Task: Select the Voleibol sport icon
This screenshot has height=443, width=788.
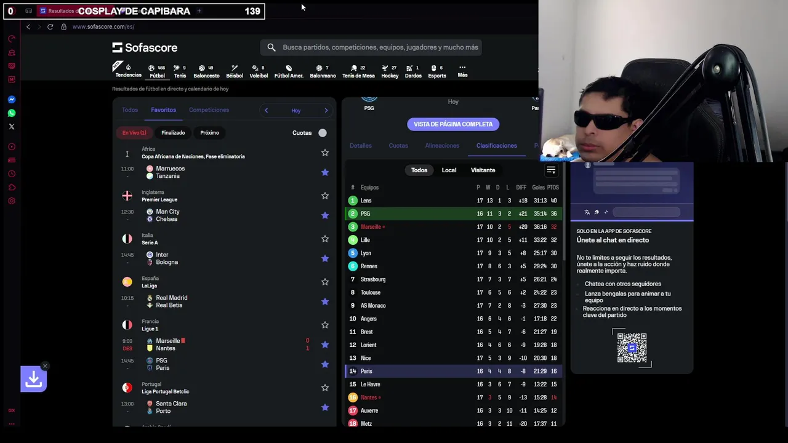Action: click(259, 71)
